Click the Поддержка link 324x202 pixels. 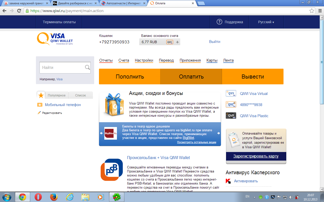tap(234, 22)
